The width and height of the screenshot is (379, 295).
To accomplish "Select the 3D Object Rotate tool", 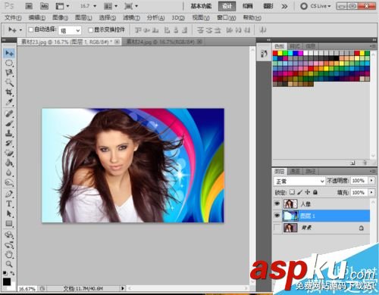I will pos(9,235).
